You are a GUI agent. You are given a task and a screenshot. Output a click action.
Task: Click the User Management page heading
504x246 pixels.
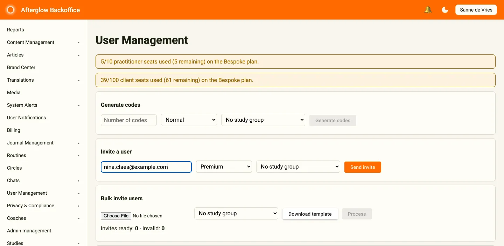coord(142,40)
